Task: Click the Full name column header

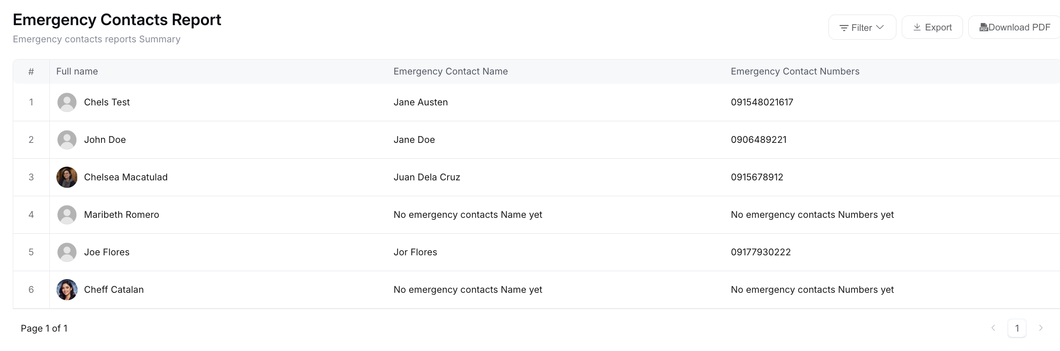Action: coord(77,71)
